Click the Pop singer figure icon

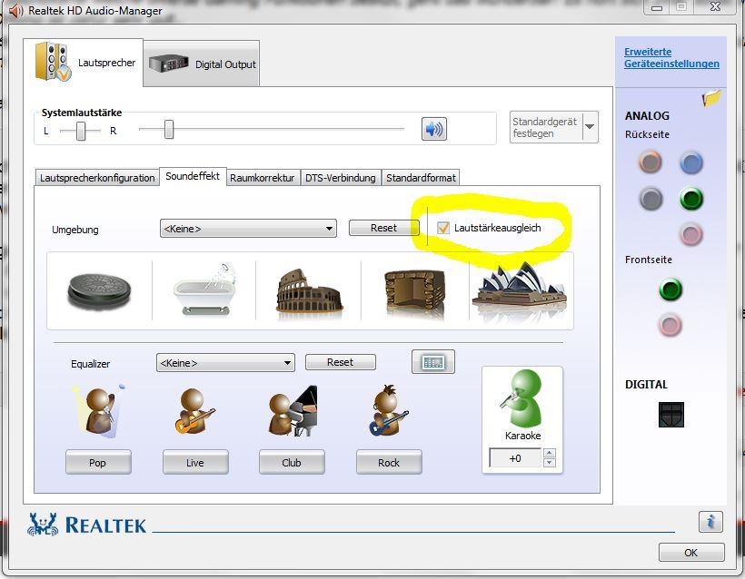[x=99, y=410]
